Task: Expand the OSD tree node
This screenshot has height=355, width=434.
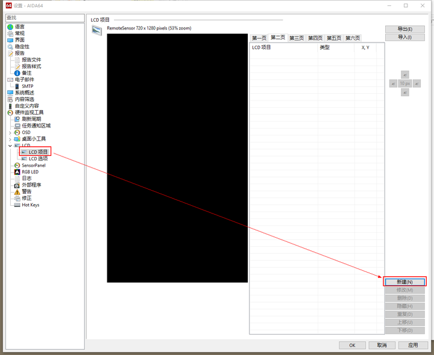Action: (10, 132)
